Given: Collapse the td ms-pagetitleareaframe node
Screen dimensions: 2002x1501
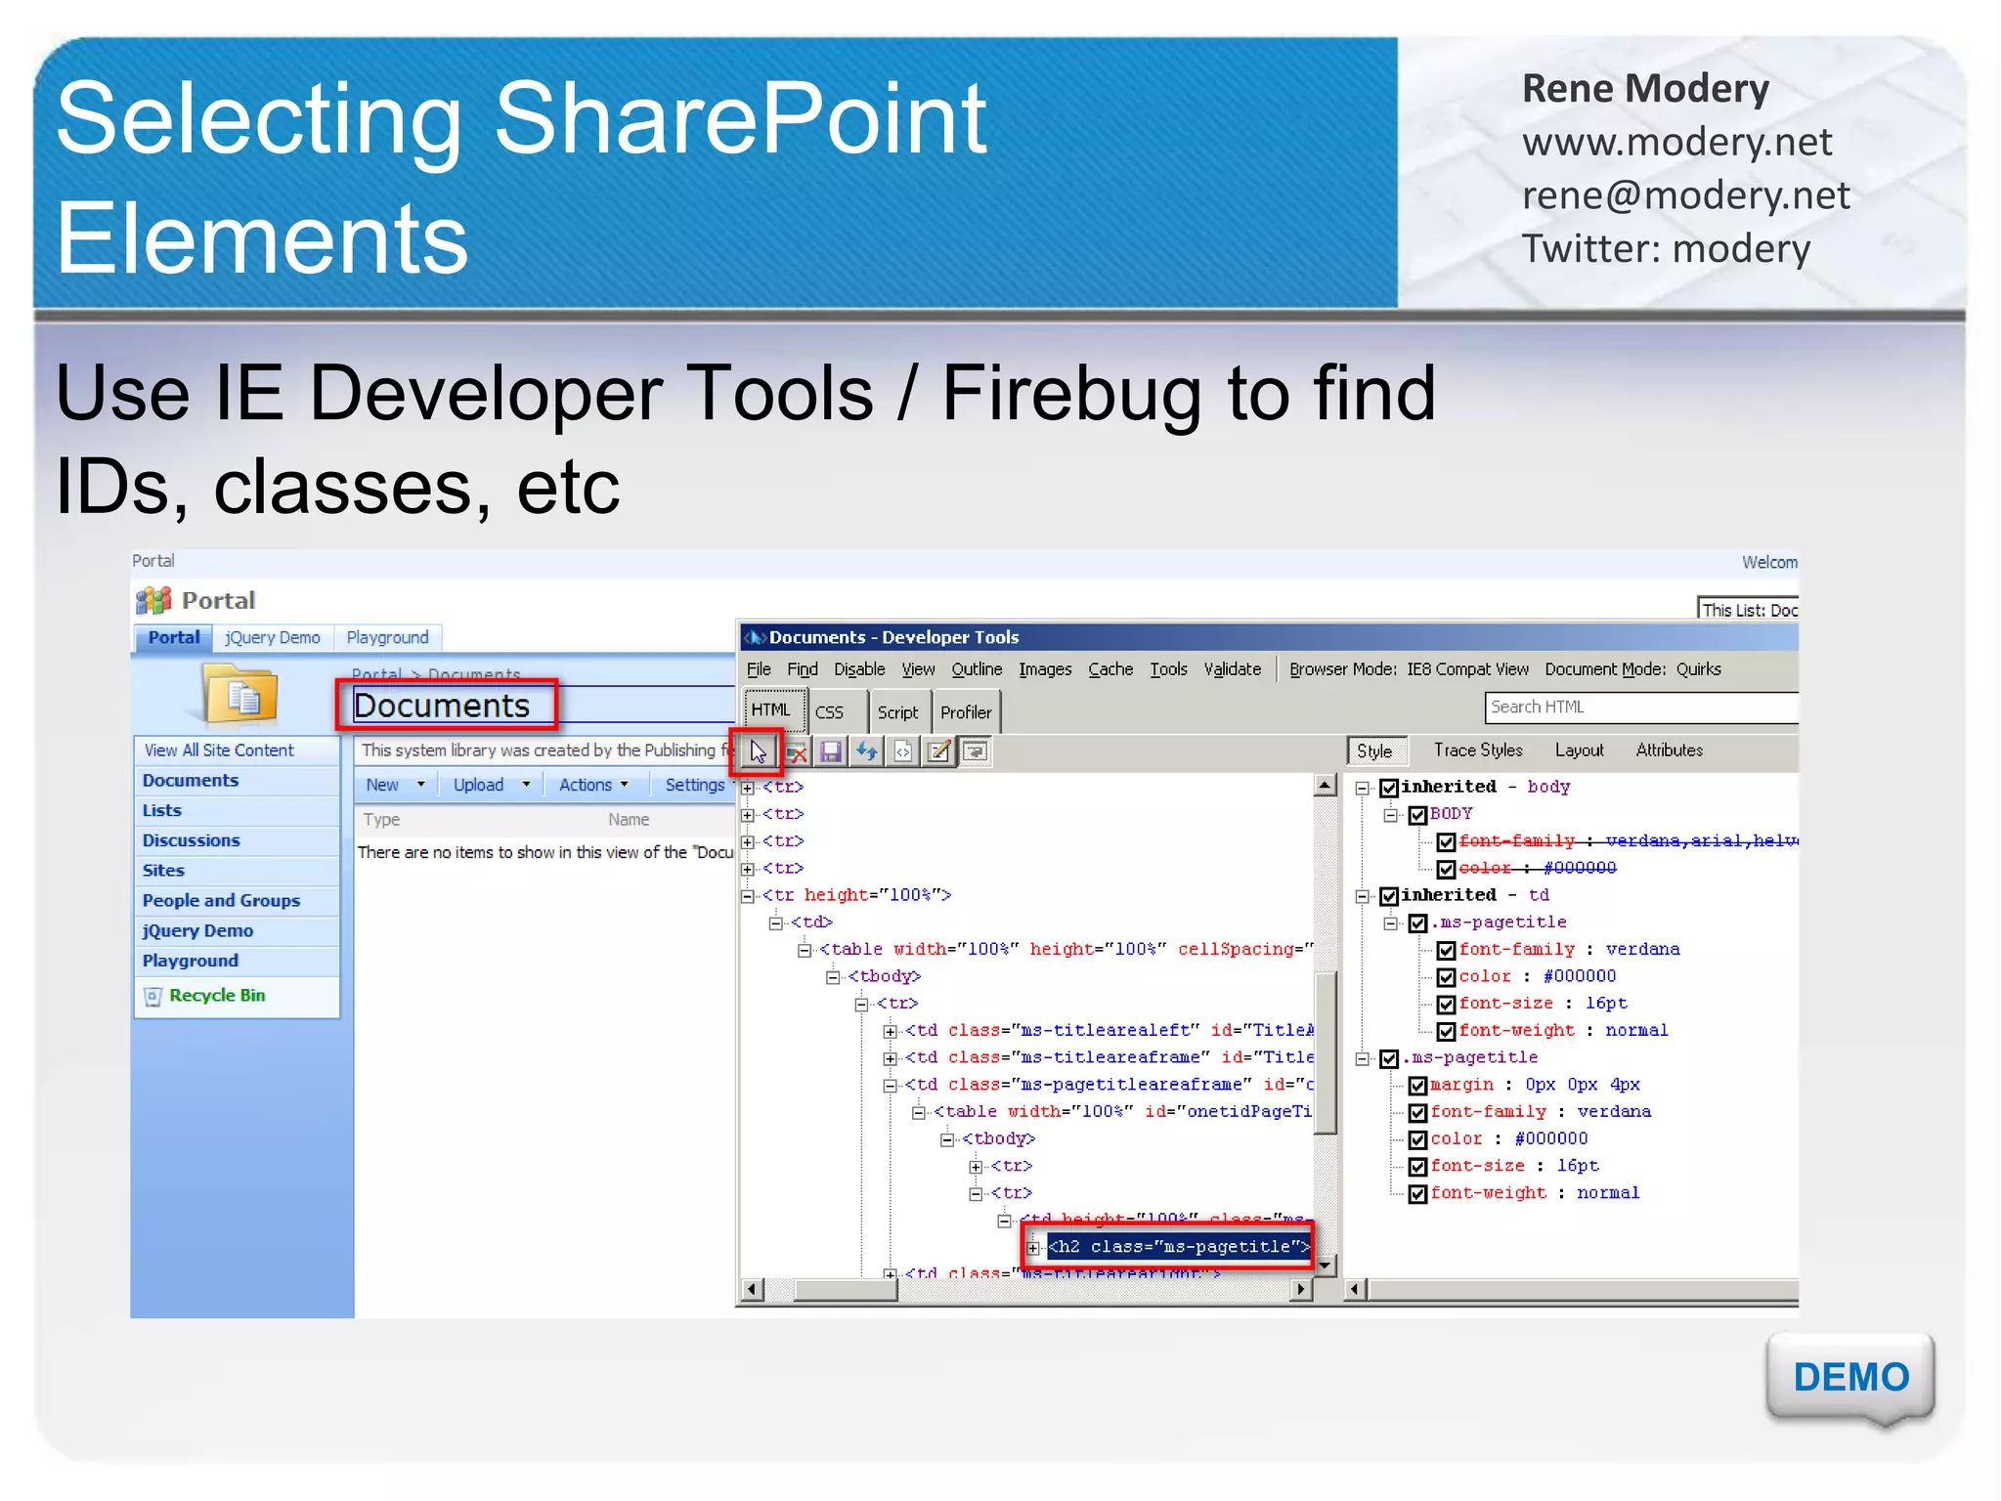Looking at the screenshot, I should coord(890,1086).
